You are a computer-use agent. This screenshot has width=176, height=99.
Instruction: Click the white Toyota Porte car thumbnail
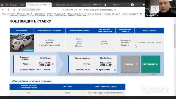point(22,43)
